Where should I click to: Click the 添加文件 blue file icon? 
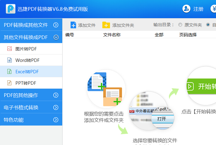tap(73, 25)
